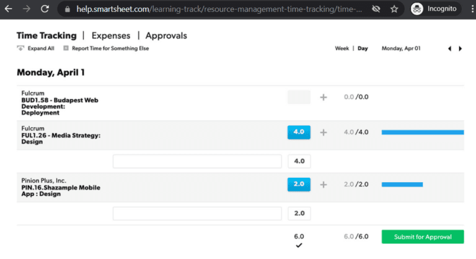This screenshot has height=259, width=476.
Task: Select PIN.16.Shazample Mobile App : Design project
Action: pyautogui.click(x=61, y=191)
